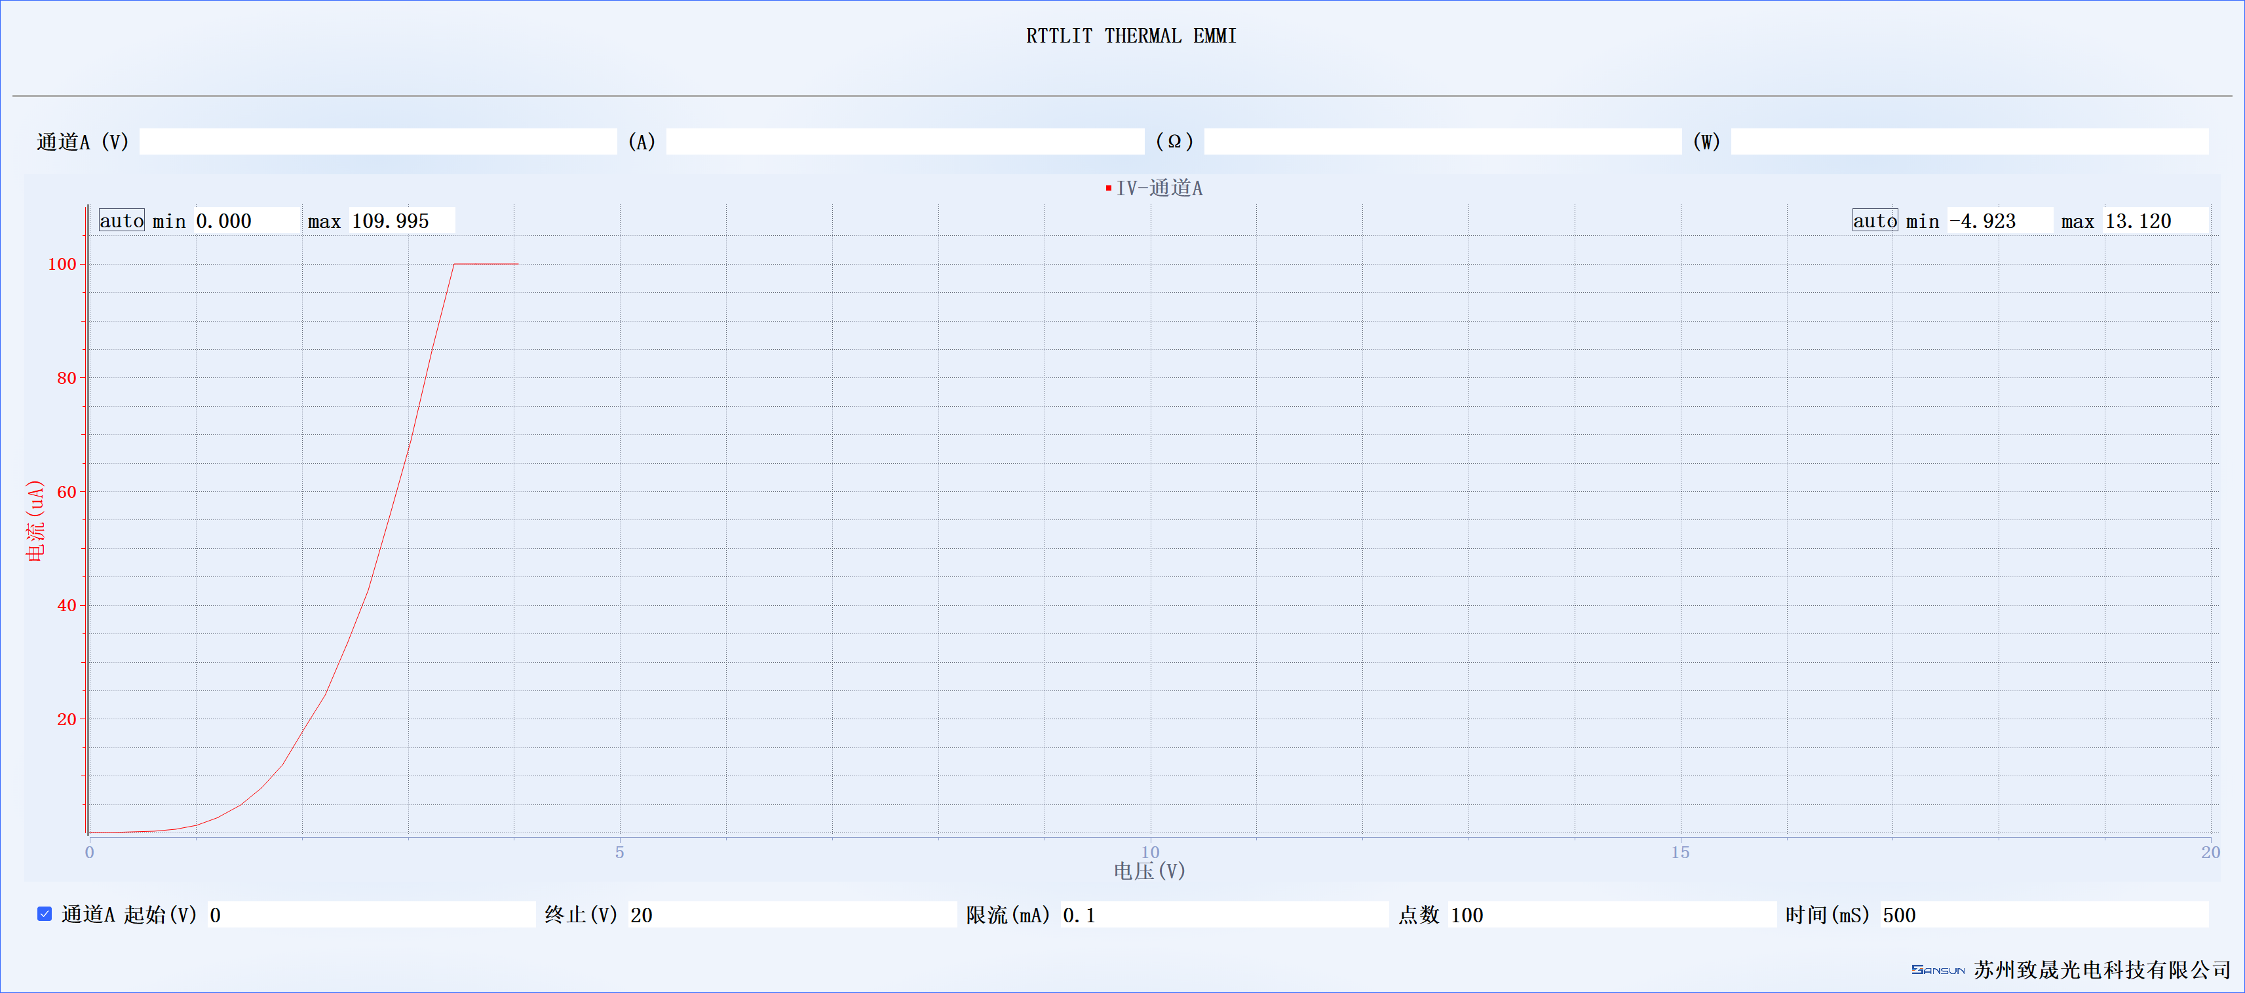Edit the right axis min value -4.923
The image size is (2245, 993).
point(2000,220)
